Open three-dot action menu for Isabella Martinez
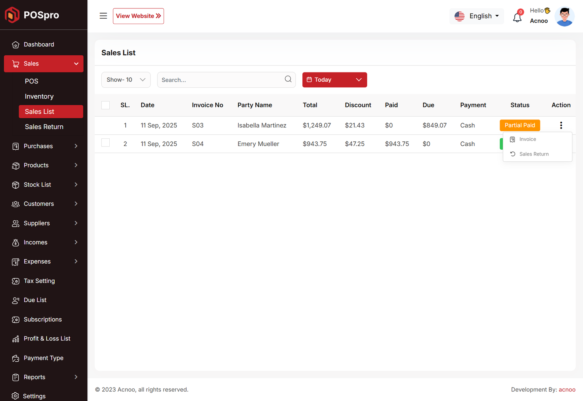Screen dimensions: 583x401 tap(561, 125)
